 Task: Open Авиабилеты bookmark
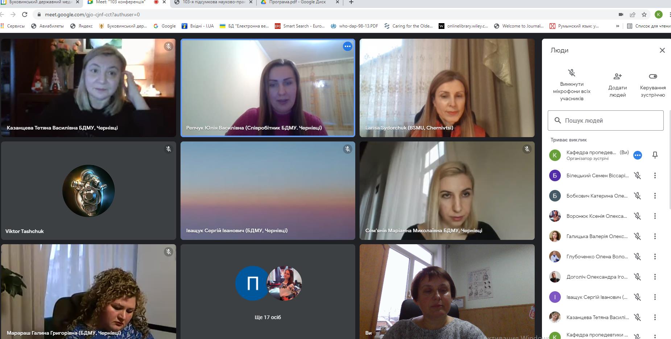tap(47, 26)
